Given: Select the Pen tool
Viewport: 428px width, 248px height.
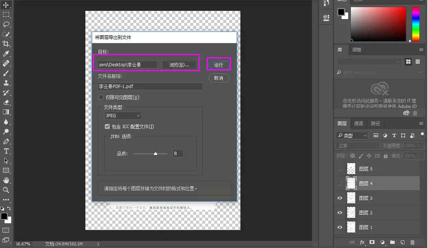Looking at the screenshot, I should 6,141.
